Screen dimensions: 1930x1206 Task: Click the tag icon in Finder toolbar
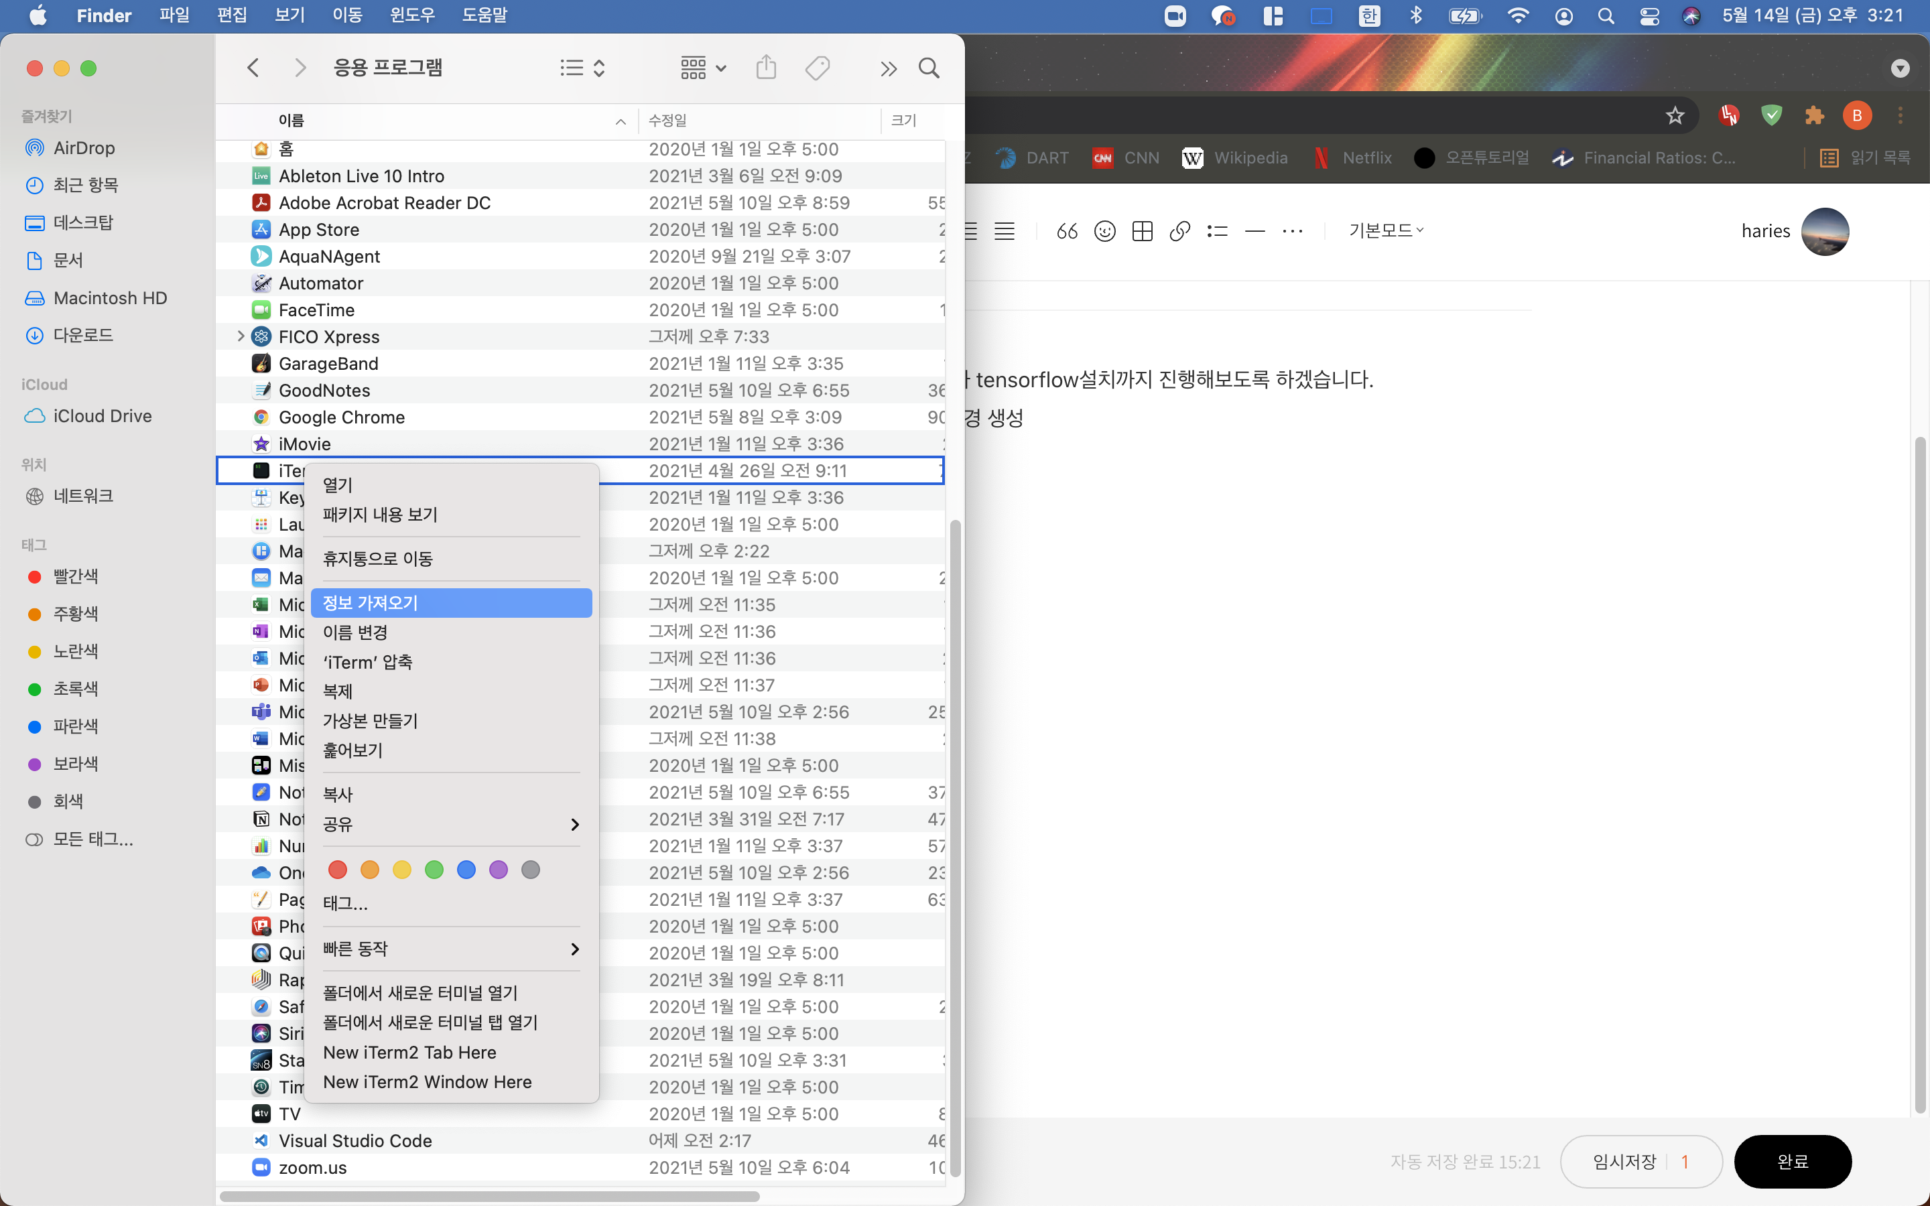pyautogui.click(x=818, y=68)
